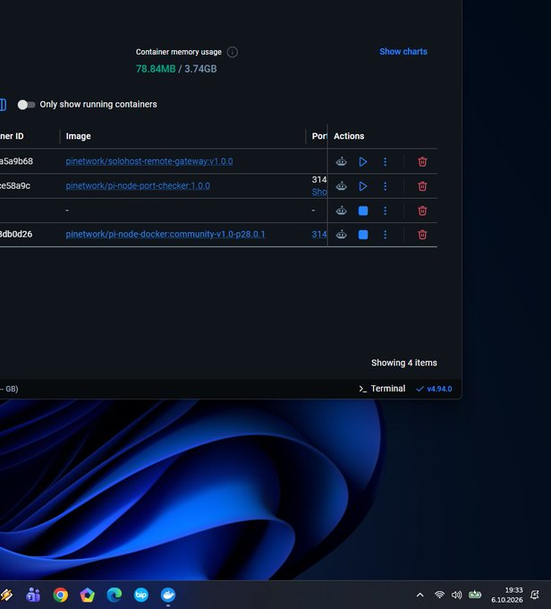Image resolution: width=551 pixels, height=609 pixels.
Task: Click the Container memory usage label
Action: coord(179,52)
